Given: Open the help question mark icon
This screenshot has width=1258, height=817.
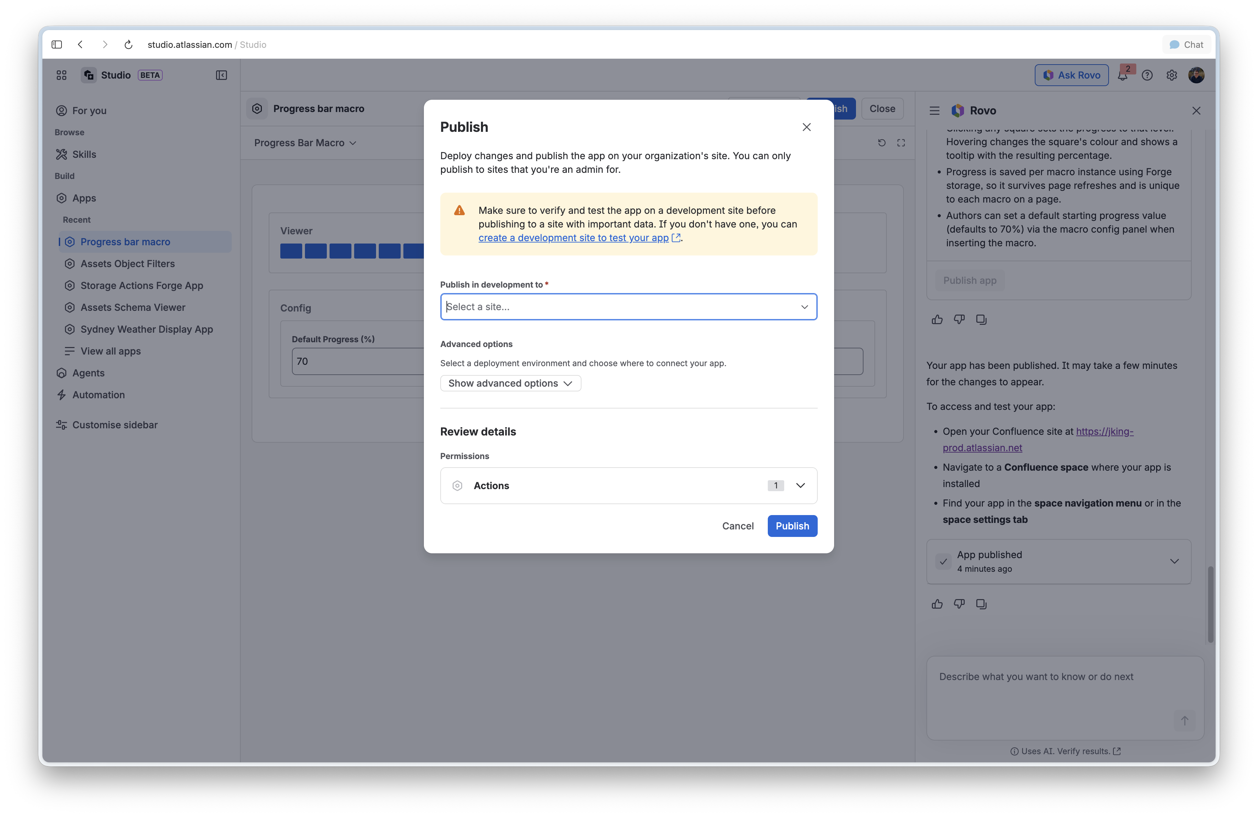Looking at the screenshot, I should (1147, 75).
